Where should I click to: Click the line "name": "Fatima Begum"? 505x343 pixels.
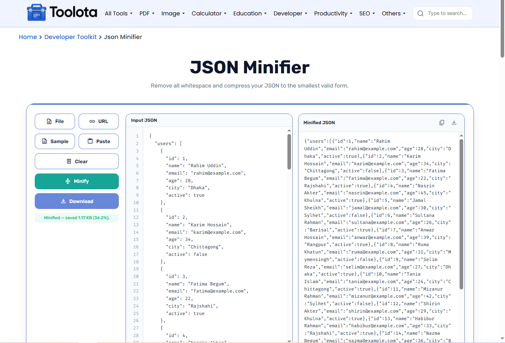coord(197,284)
